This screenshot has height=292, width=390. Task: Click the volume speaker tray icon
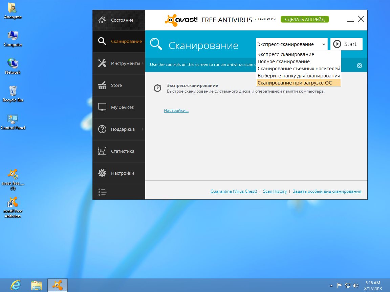pos(356,286)
